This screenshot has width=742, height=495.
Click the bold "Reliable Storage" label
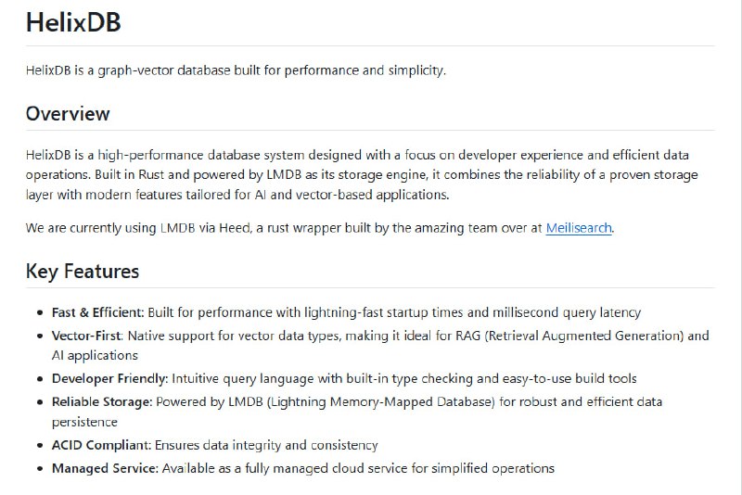[102, 401]
